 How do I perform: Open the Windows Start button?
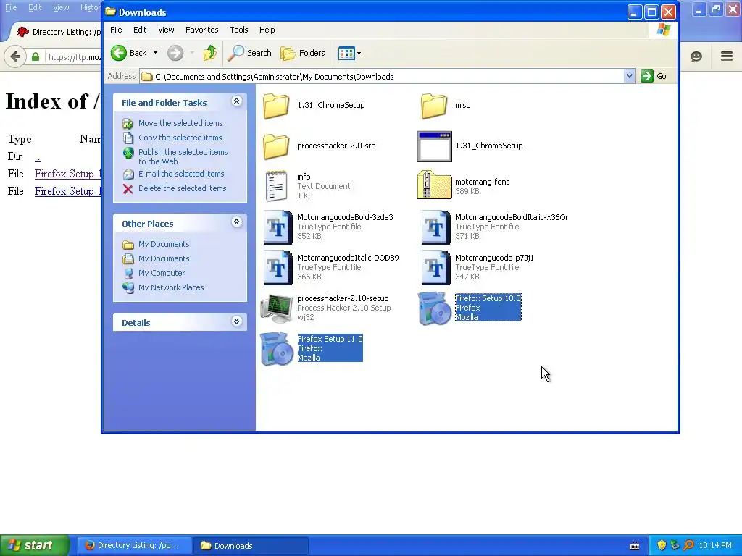(35, 545)
